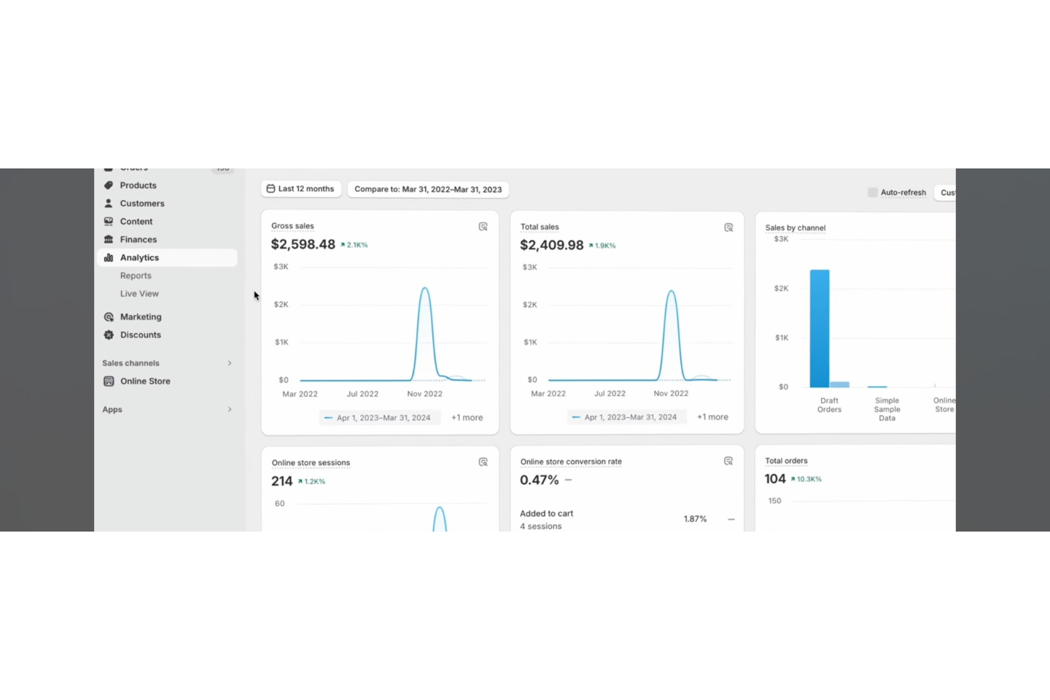Screen dimensions: 1050x700
Task: Click the Content icon in sidebar
Action: 109,222
